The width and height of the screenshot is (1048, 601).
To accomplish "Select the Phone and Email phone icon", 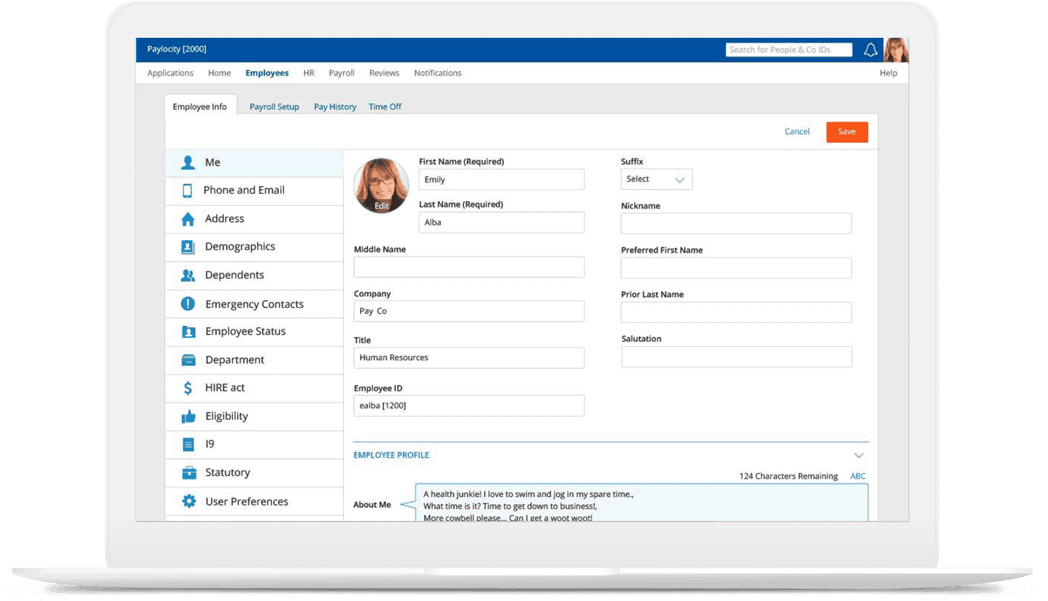I will coord(188,191).
